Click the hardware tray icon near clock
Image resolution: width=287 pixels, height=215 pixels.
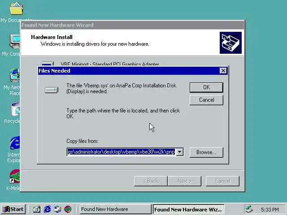[x=249, y=209]
